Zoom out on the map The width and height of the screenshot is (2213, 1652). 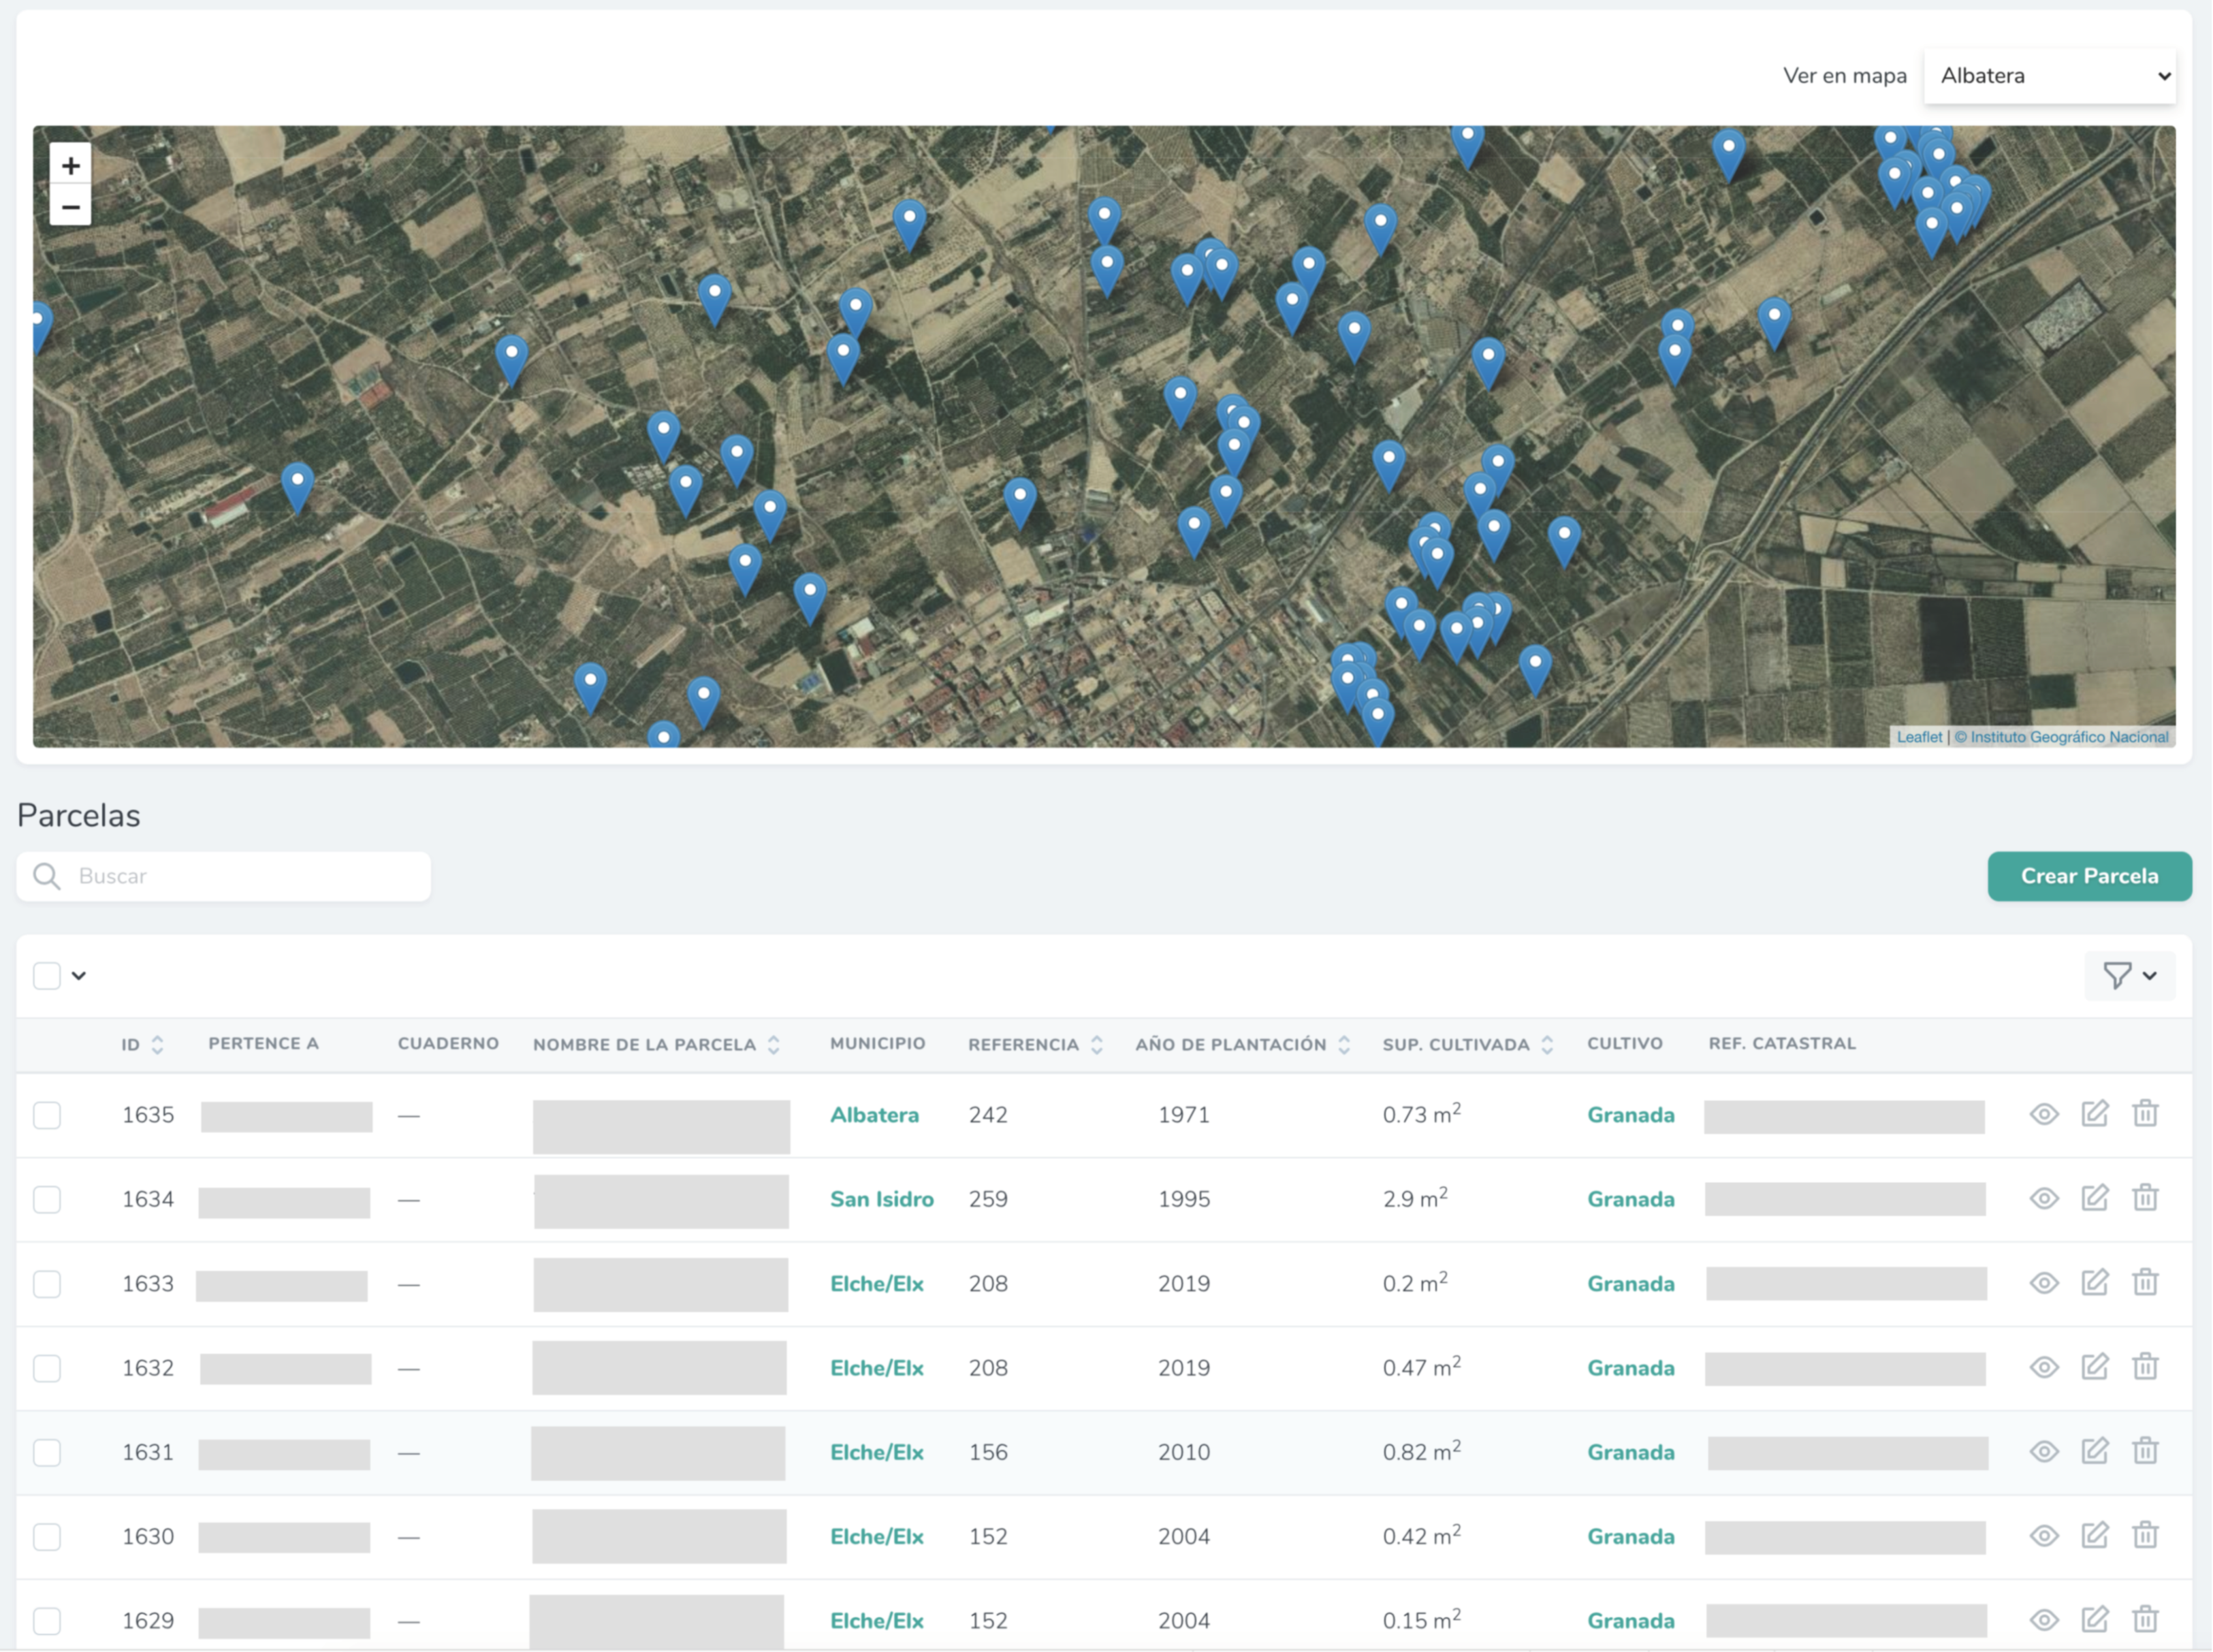coord(70,207)
